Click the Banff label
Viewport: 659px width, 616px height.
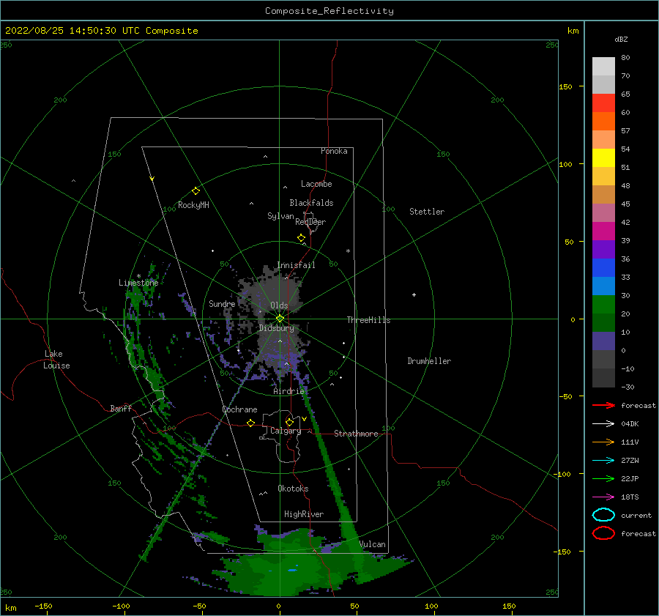(x=121, y=408)
